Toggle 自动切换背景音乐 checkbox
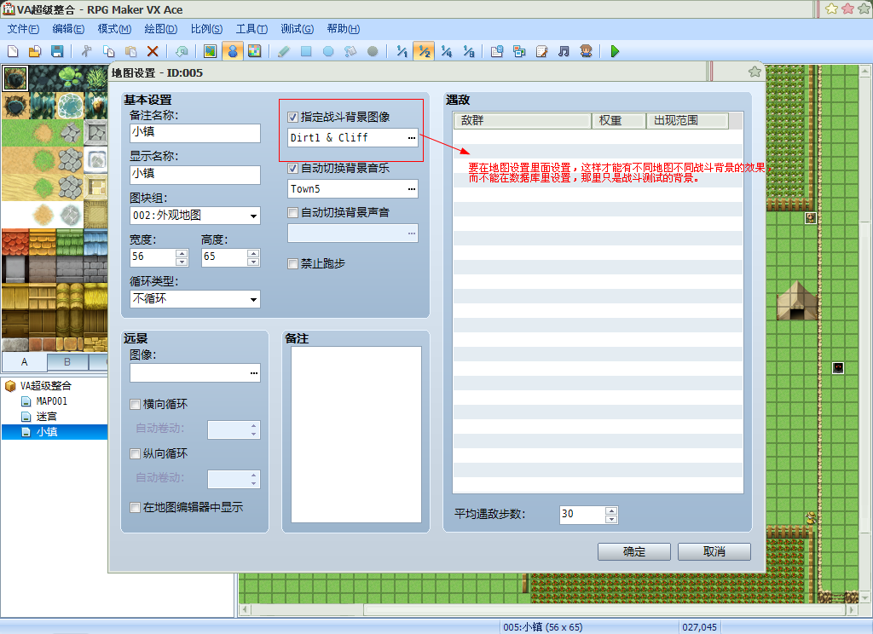The height and width of the screenshot is (634, 873). click(x=293, y=168)
